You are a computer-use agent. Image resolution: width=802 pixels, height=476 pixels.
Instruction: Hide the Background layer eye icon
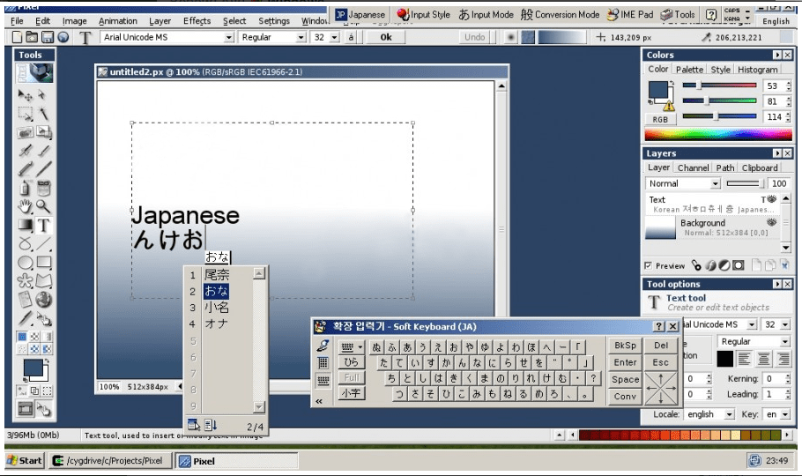[x=771, y=223]
